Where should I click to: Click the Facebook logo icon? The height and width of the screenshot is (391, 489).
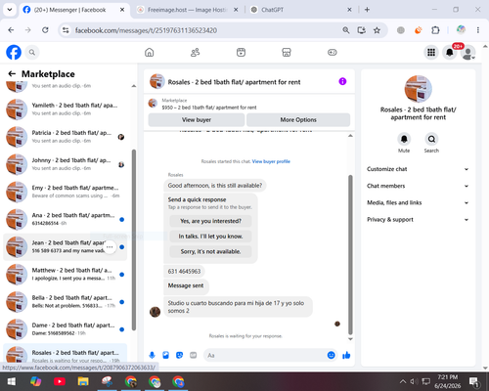tap(14, 52)
